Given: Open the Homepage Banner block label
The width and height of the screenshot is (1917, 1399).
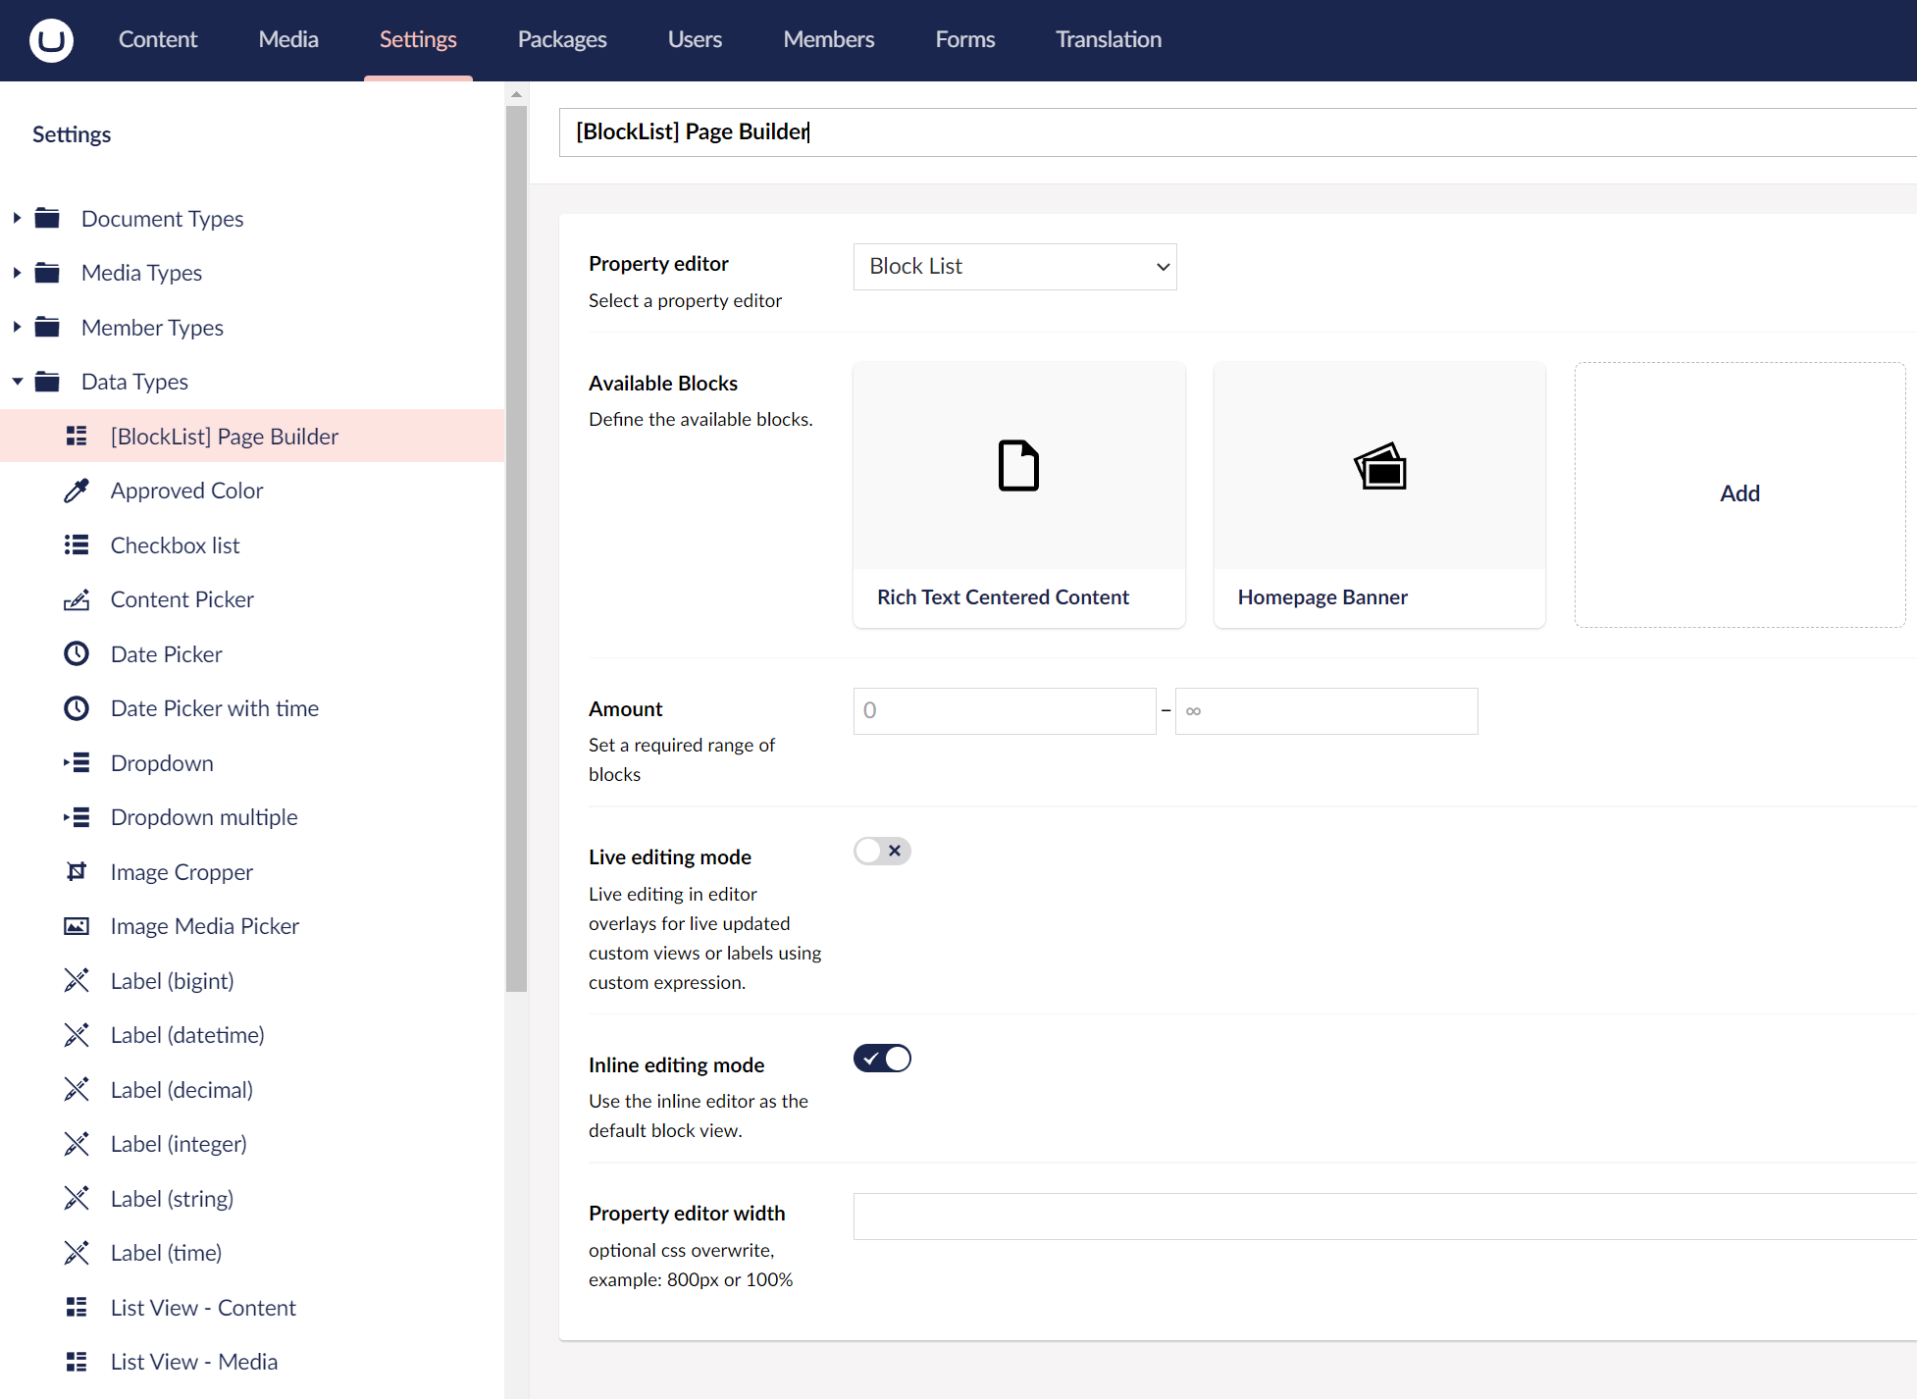Looking at the screenshot, I should click(1322, 597).
